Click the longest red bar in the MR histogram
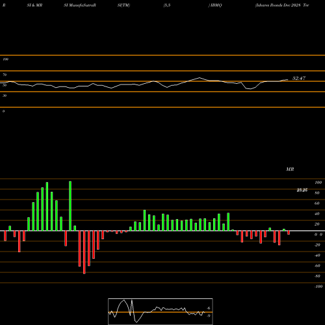This screenshot has height=325, width=325. click(84, 252)
